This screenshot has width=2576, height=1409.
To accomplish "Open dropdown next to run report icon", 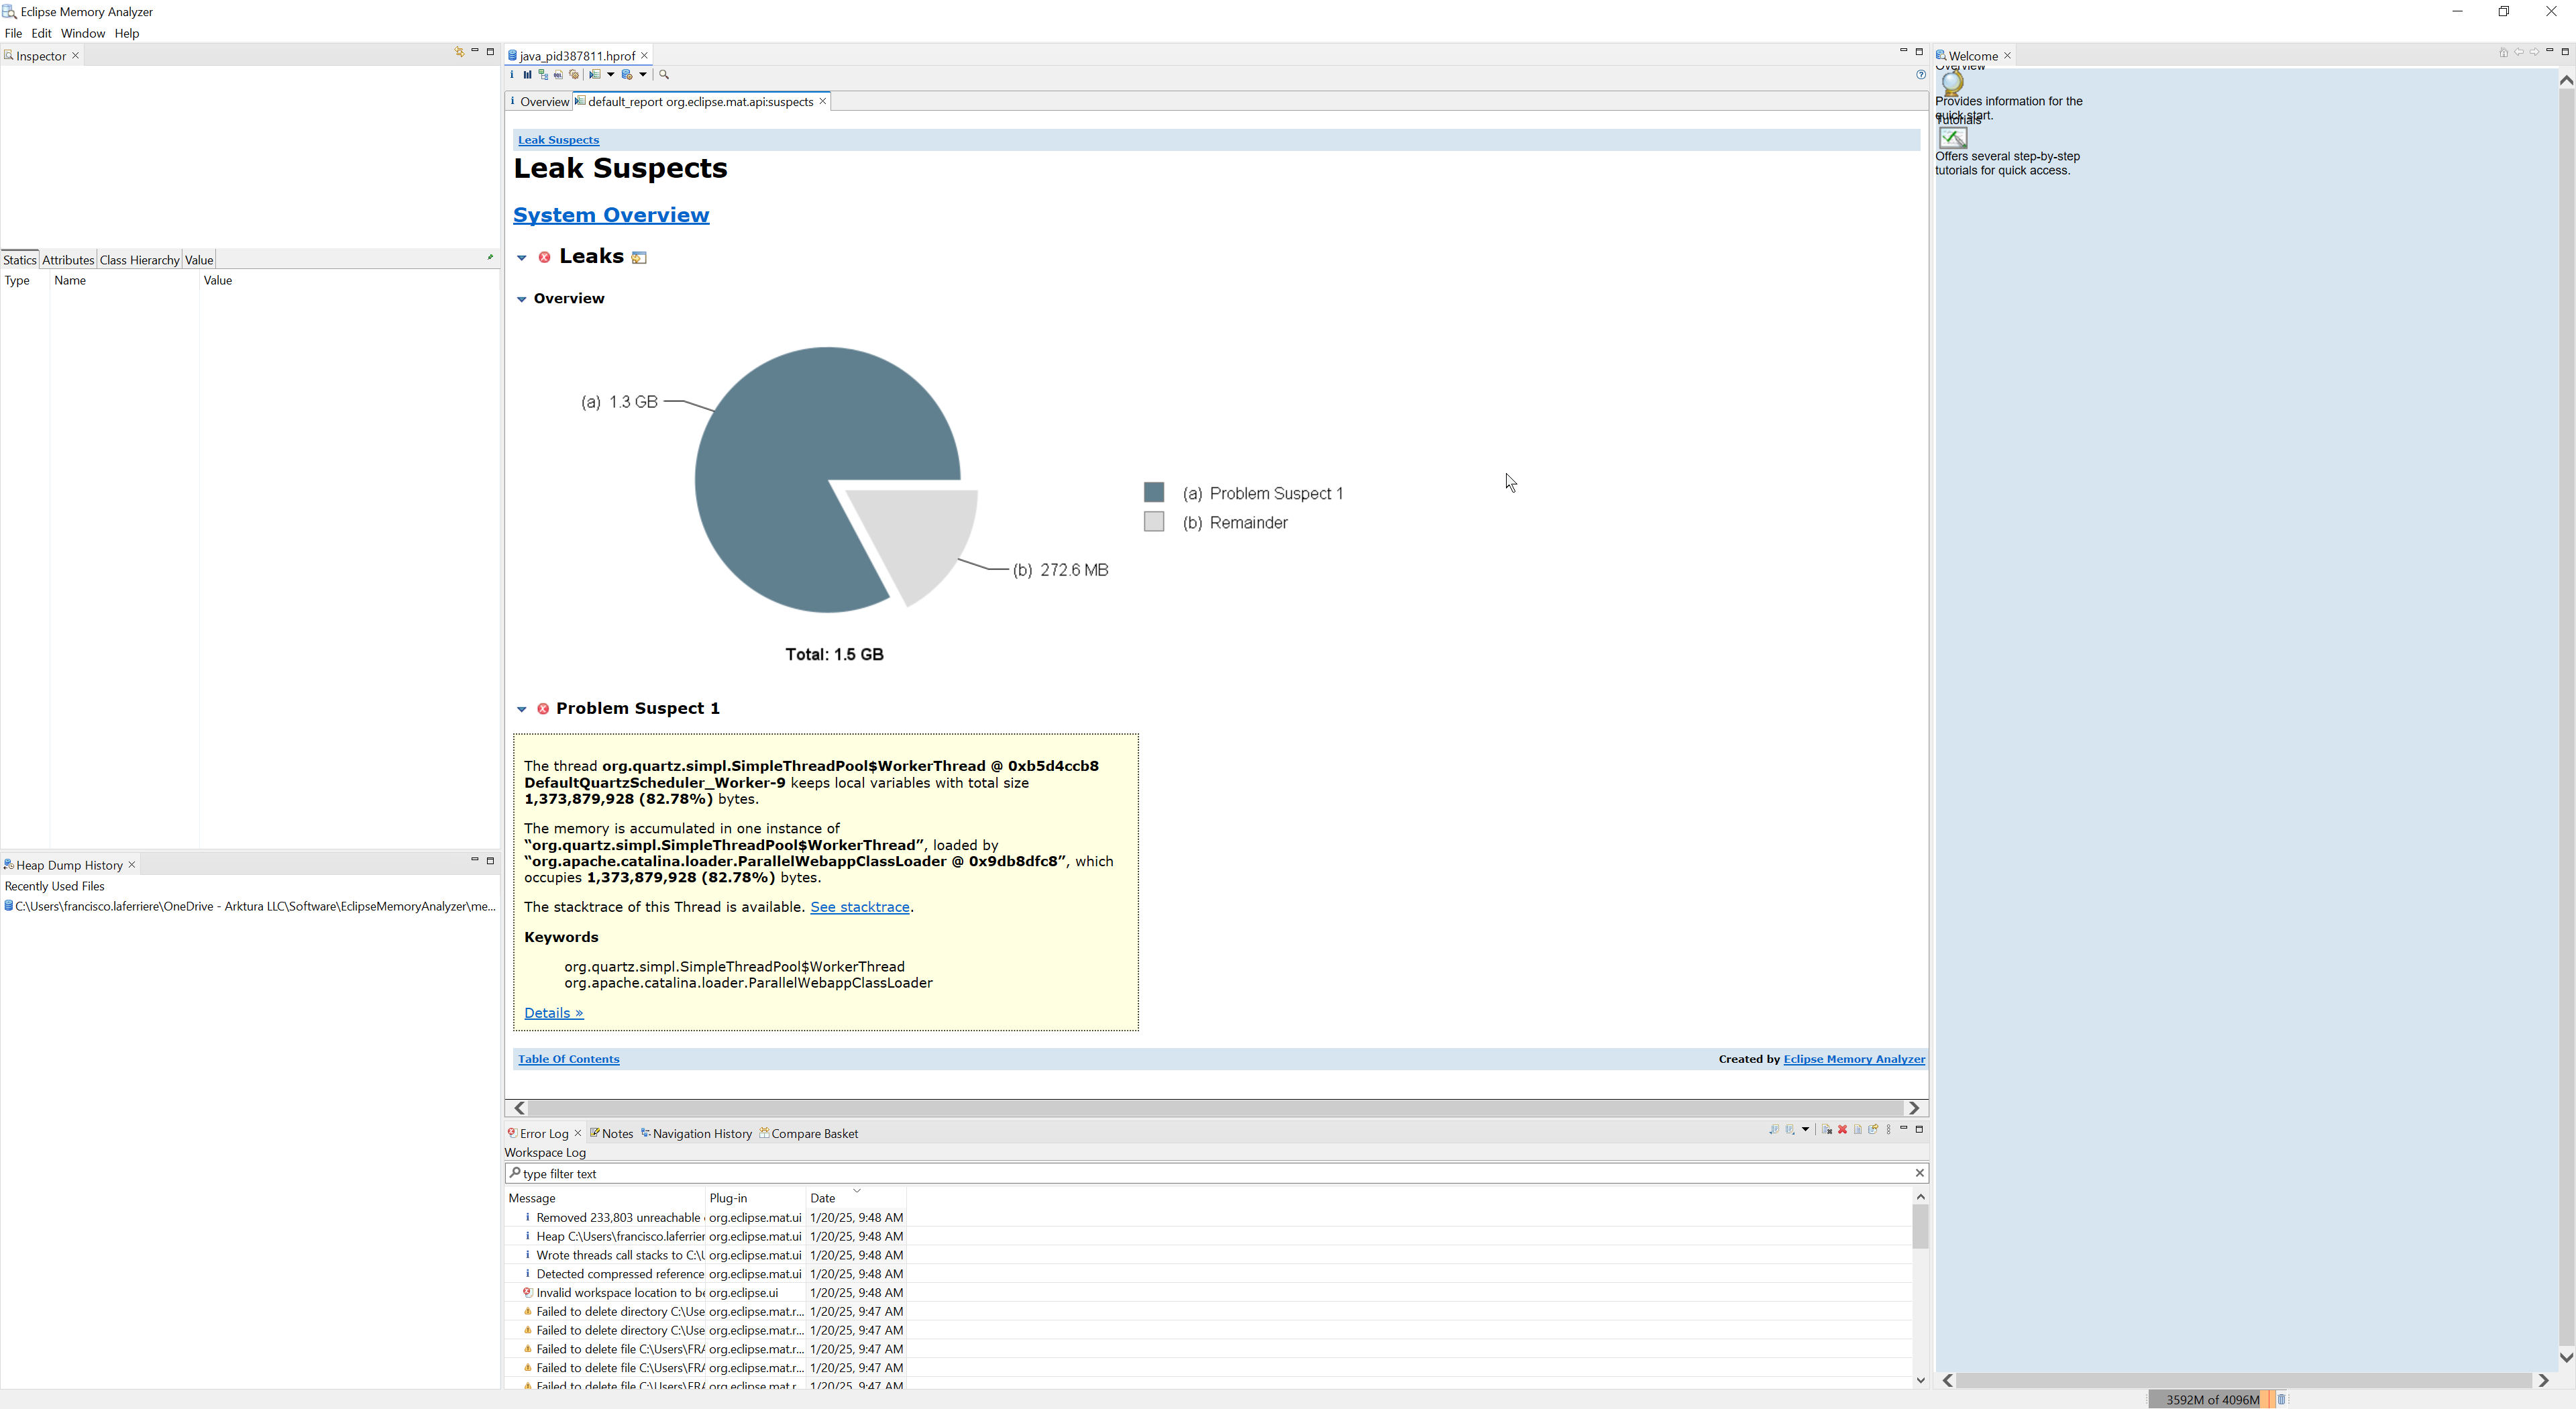I will (611, 74).
